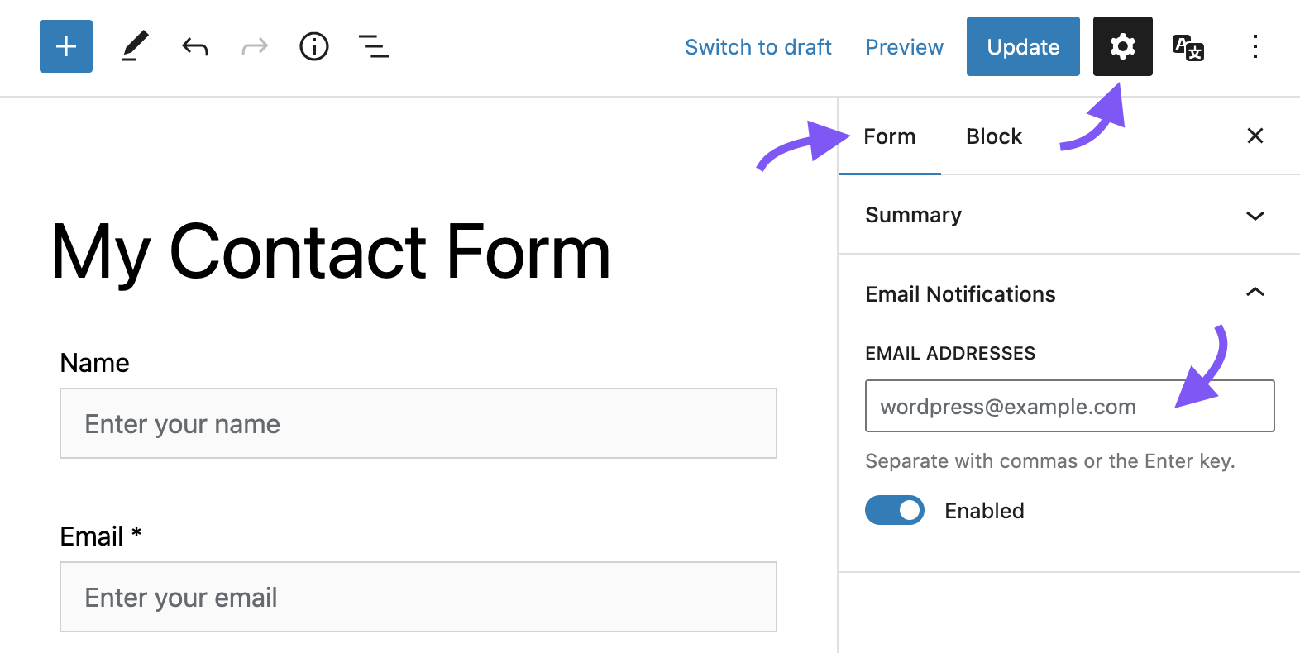Redo the last undone change
Viewport: 1300px width, 653px height.
coord(255,46)
